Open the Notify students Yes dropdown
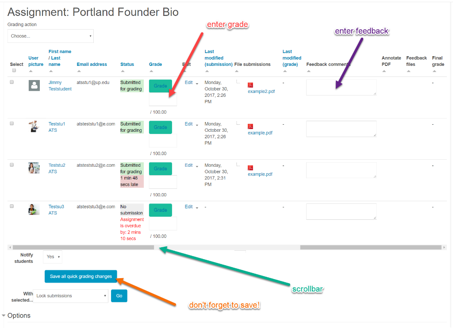The width and height of the screenshot is (453, 329). tap(53, 256)
